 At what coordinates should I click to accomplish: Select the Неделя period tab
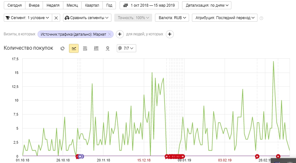click(x=53, y=5)
